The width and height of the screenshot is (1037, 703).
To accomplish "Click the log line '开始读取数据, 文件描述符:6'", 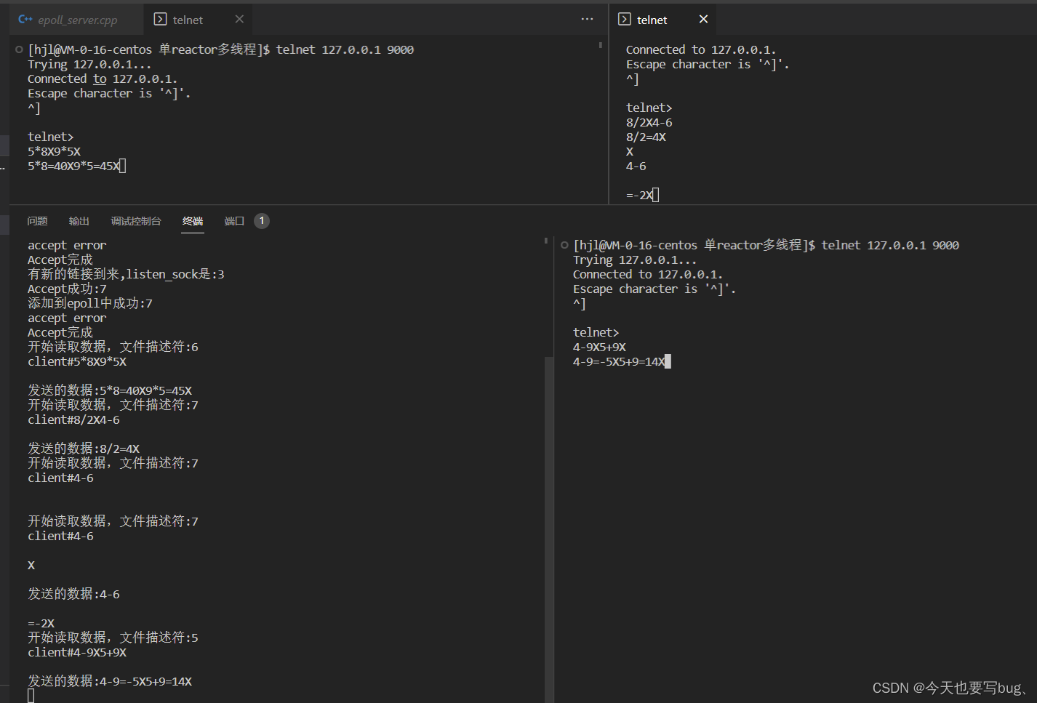I will (x=113, y=347).
